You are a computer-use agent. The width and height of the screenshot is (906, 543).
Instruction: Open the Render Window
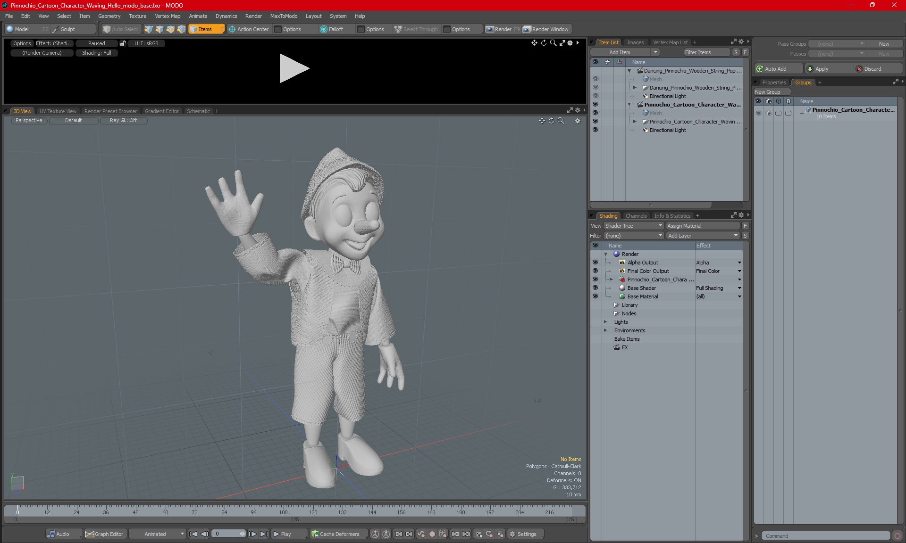tap(546, 29)
